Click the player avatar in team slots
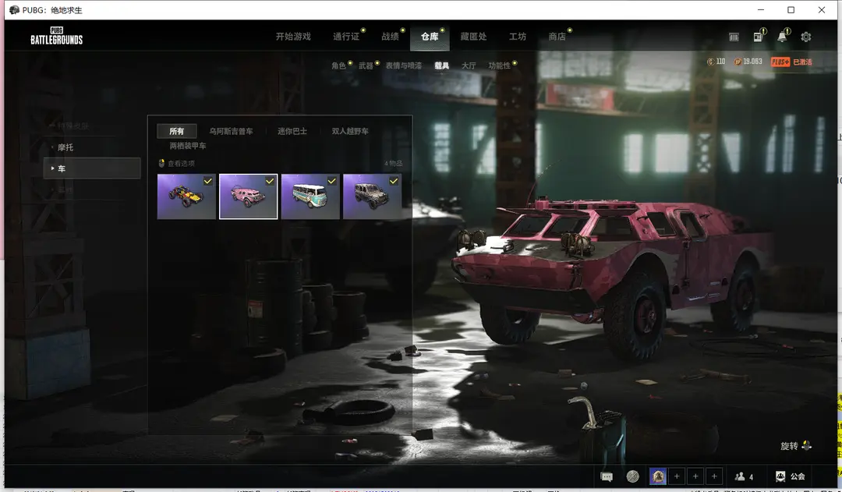842x492 pixels. click(658, 476)
